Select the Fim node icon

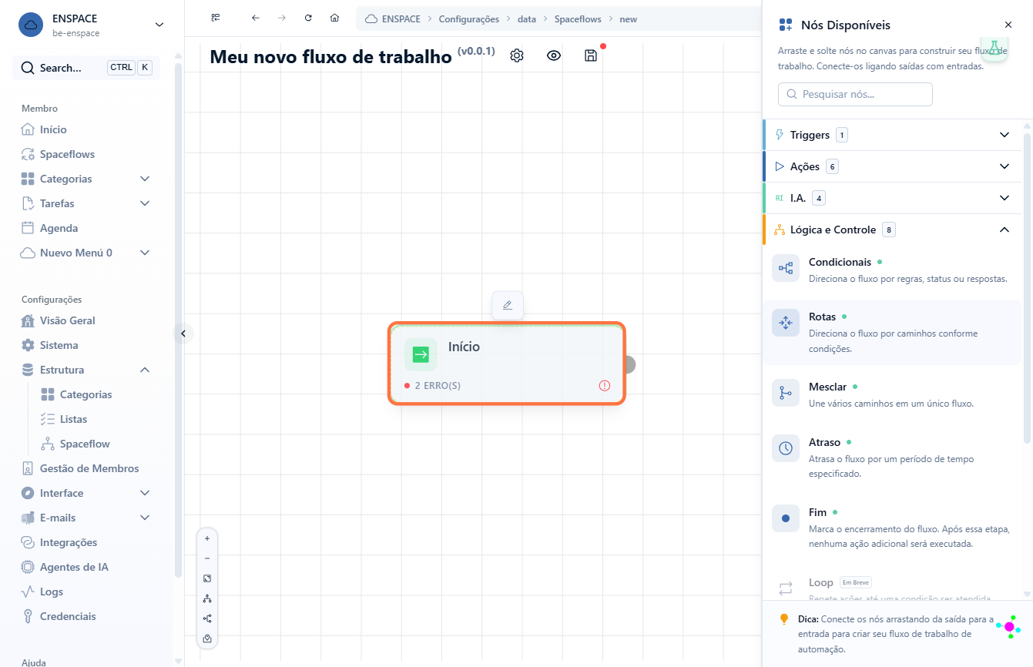click(786, 518)
